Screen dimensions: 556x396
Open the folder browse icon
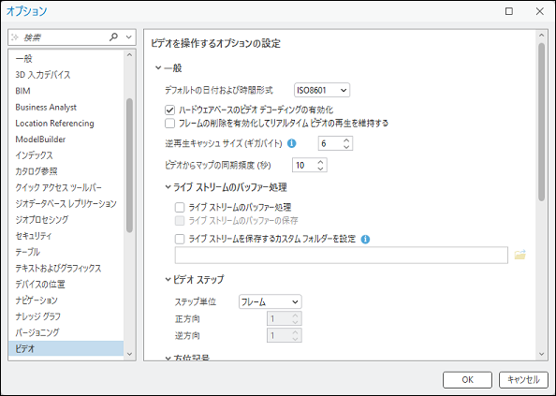click(x=519, y=255)
